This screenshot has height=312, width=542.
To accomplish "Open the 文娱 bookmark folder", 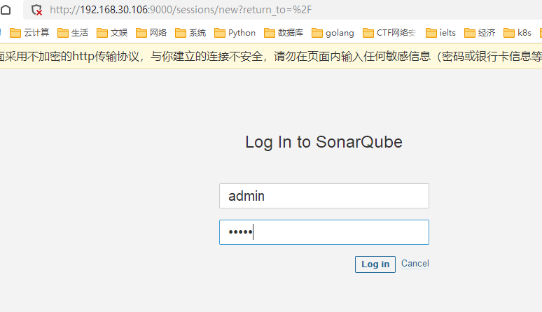I will [112, 32].
